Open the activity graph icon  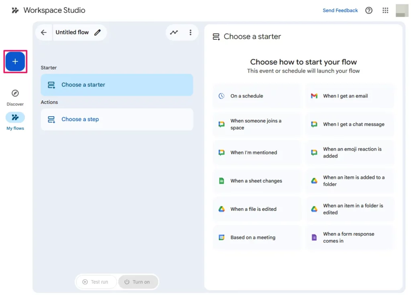coord(174,32)
